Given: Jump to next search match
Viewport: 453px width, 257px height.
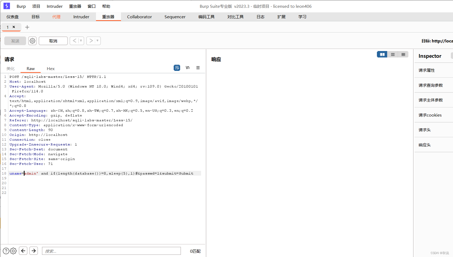Looking at the screenshot, I should (34, 251).
